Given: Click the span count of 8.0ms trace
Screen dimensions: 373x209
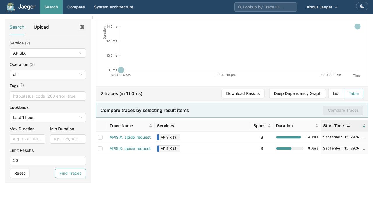Looking at the screenshot, I should coord(262,149).
